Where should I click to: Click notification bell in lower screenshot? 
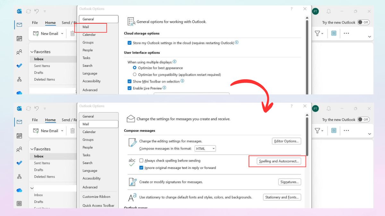click(329, 108)
